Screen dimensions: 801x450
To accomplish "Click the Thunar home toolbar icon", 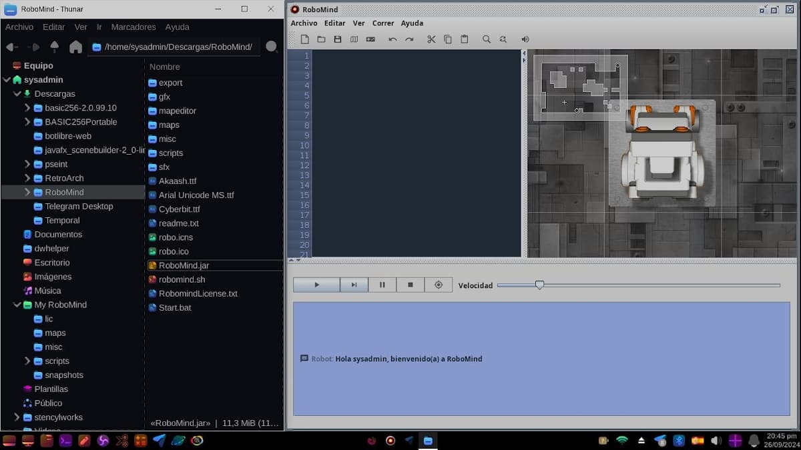I will point(75,47).
